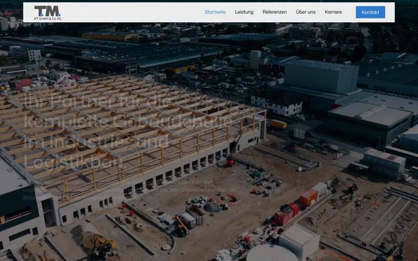Click the TM IFT GmbH & Co. KG logo

click(48, 13)
